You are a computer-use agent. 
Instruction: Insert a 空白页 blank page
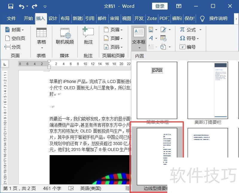(x=15, y=38)
